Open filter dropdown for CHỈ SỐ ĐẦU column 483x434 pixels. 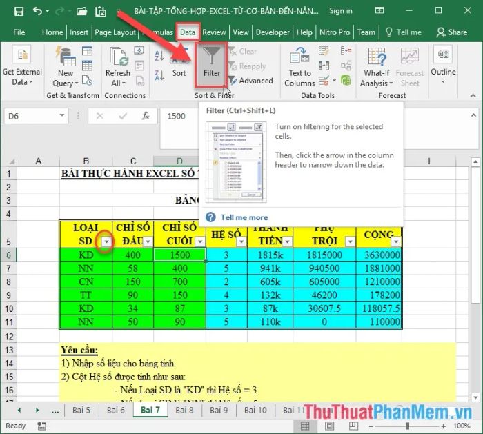[148, 241]
